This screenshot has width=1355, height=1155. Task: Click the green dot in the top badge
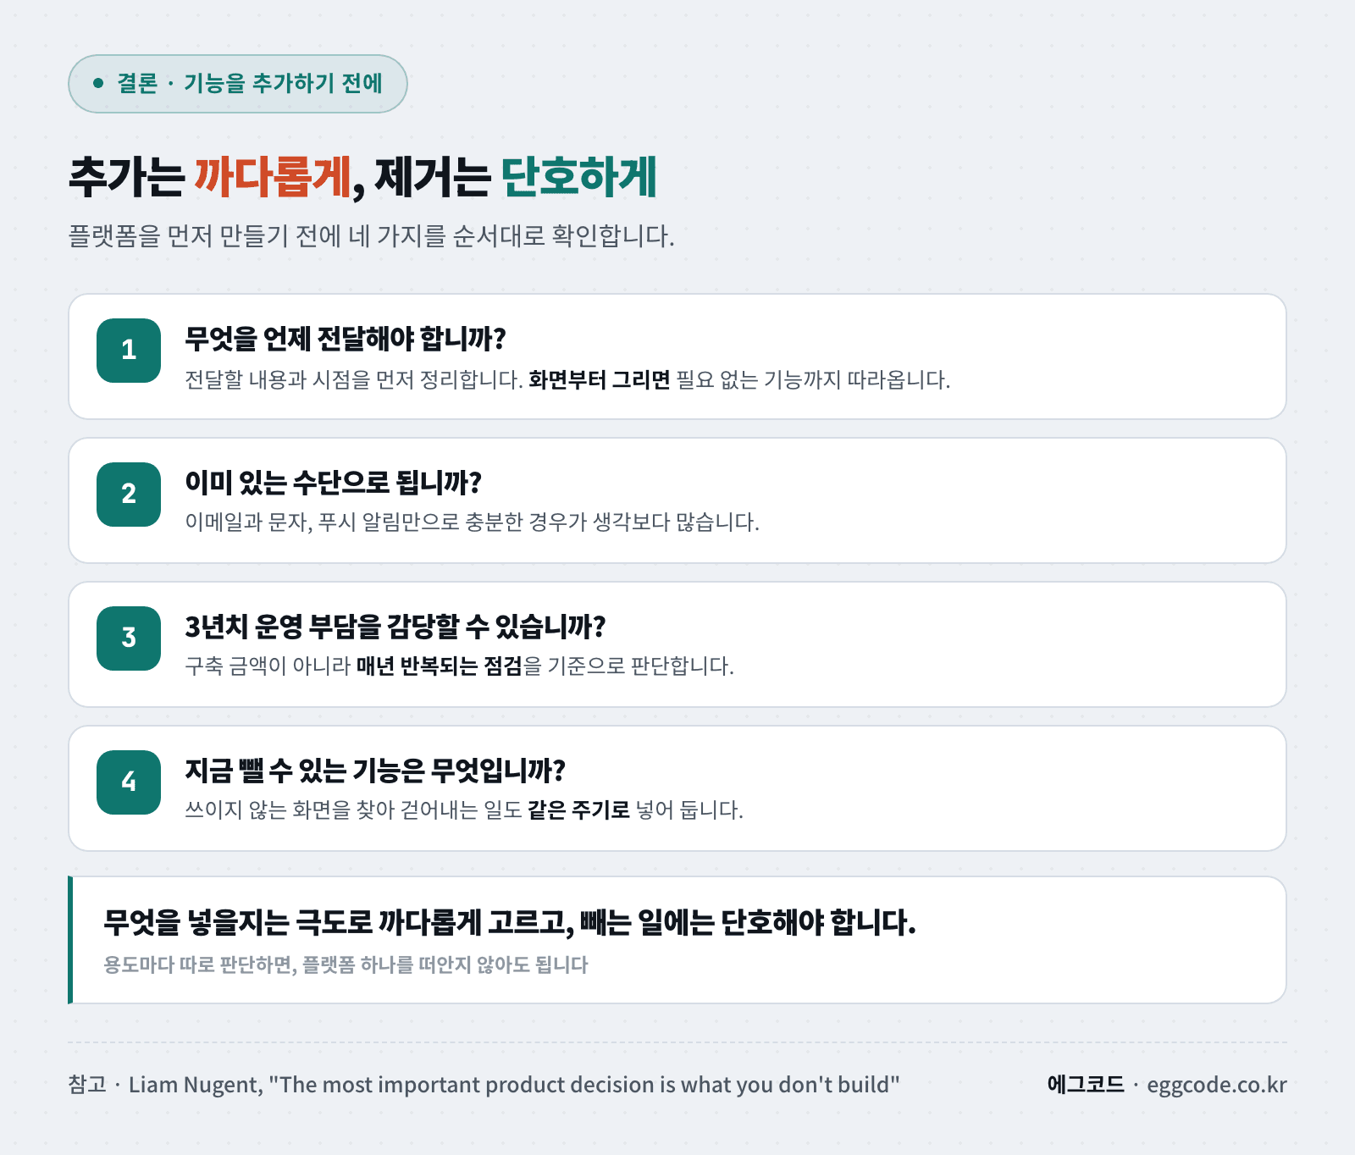pos(98,83)
